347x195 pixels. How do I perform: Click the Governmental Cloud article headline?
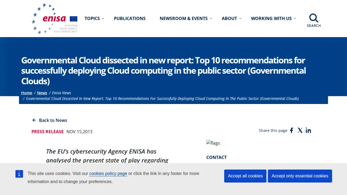(164, 71)
